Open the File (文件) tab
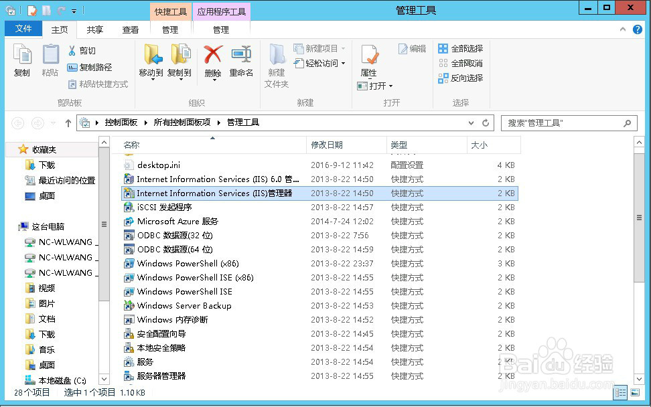The width and height of the screenshot is (651, 407). pos(23,29)
